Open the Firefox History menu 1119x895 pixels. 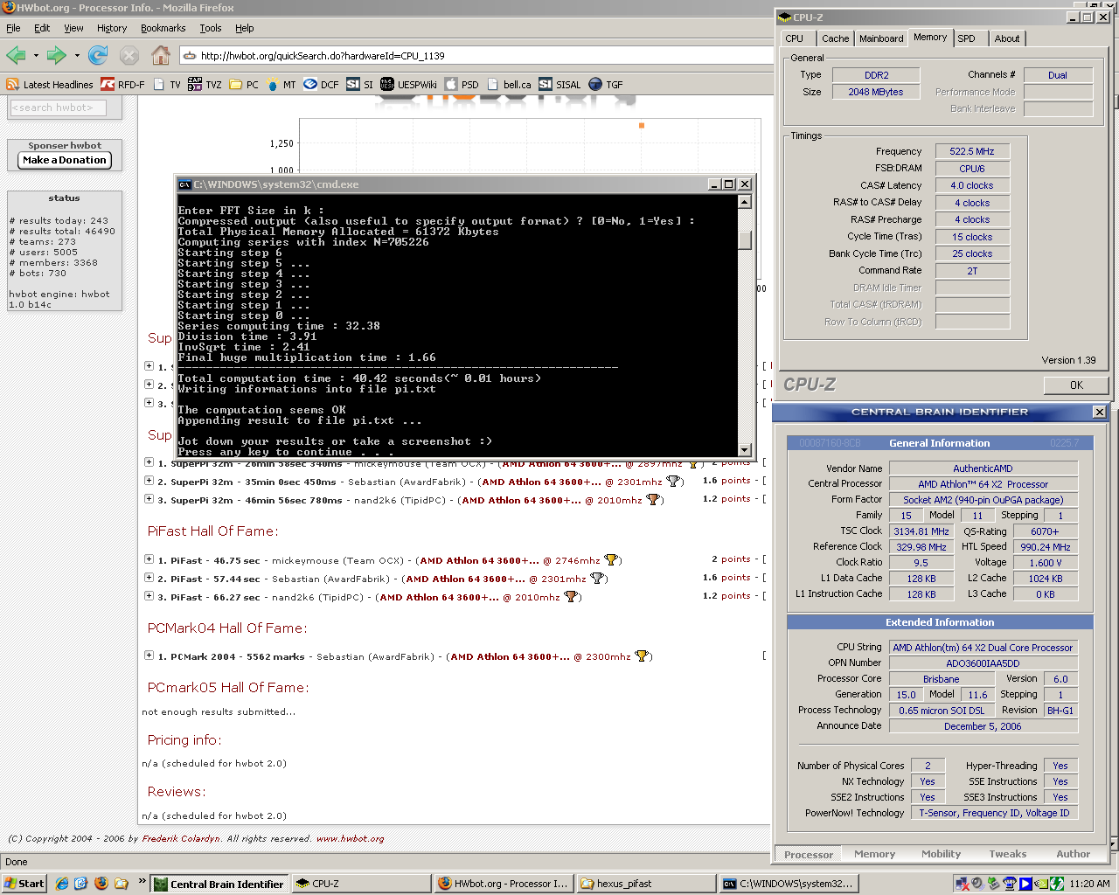pyautogui.click(x=112, y=28)
